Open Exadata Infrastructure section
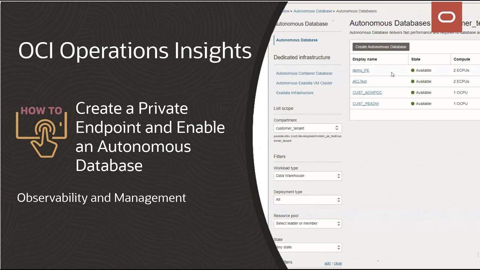This screenshot has width=480, height=270. coord(295,93)
